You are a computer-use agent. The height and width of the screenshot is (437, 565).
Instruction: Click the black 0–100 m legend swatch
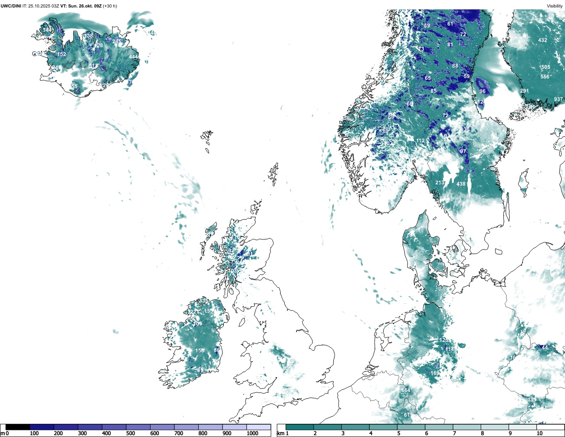point(18,427)
